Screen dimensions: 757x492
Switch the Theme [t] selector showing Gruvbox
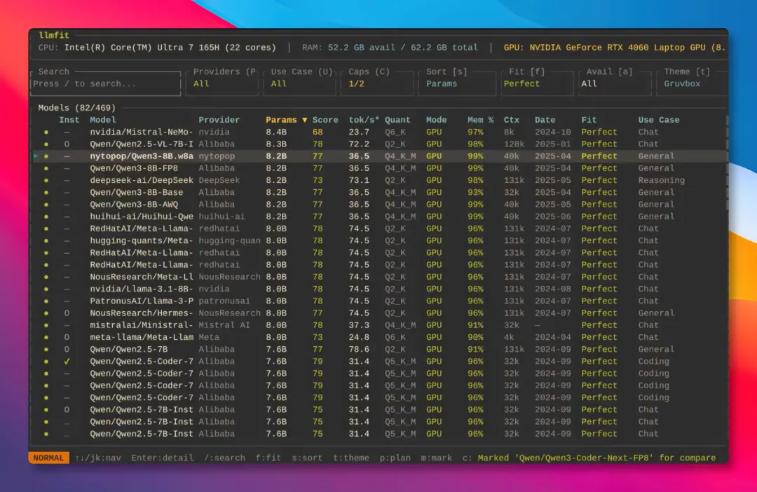pos(693,83)
